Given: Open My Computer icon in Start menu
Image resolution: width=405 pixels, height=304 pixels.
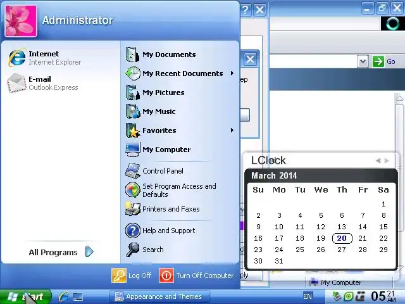Looking at the screenshot, I should click(x=133, y=149).
